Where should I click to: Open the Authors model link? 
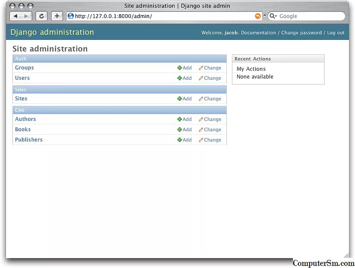pyautogui.click(x=25, y=119)
